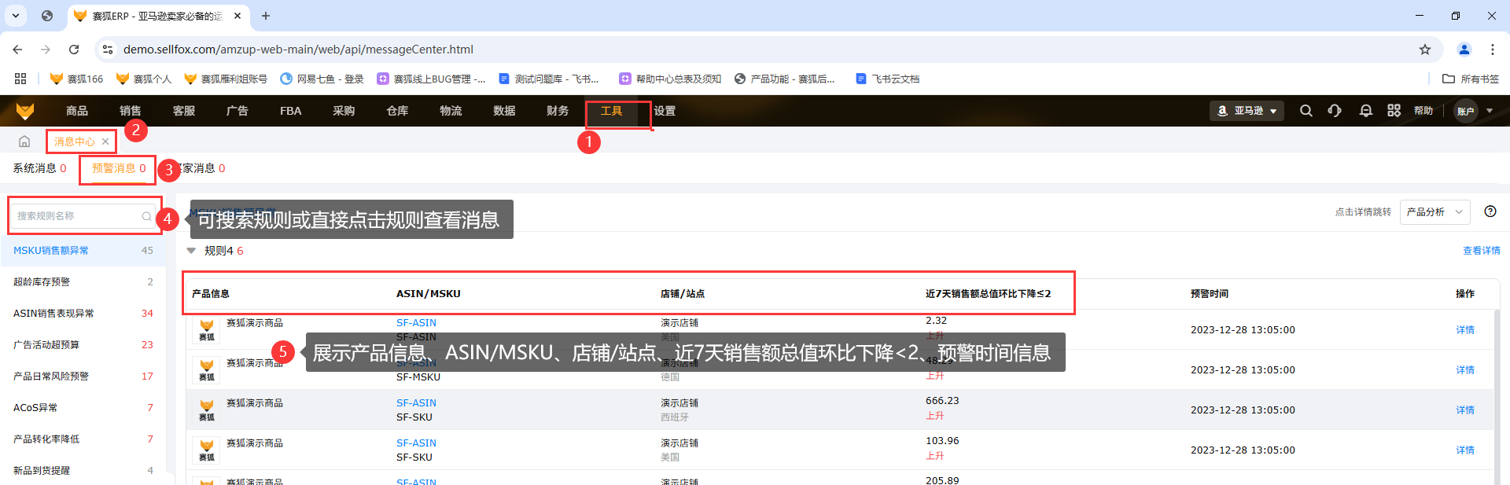Open the 商品 menu

pyautogui.click(x=77, y=111)
